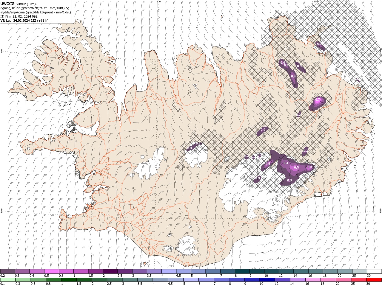Click the pink rain swatch between 18 and 20
382x286 pixels.
(328, 280)
